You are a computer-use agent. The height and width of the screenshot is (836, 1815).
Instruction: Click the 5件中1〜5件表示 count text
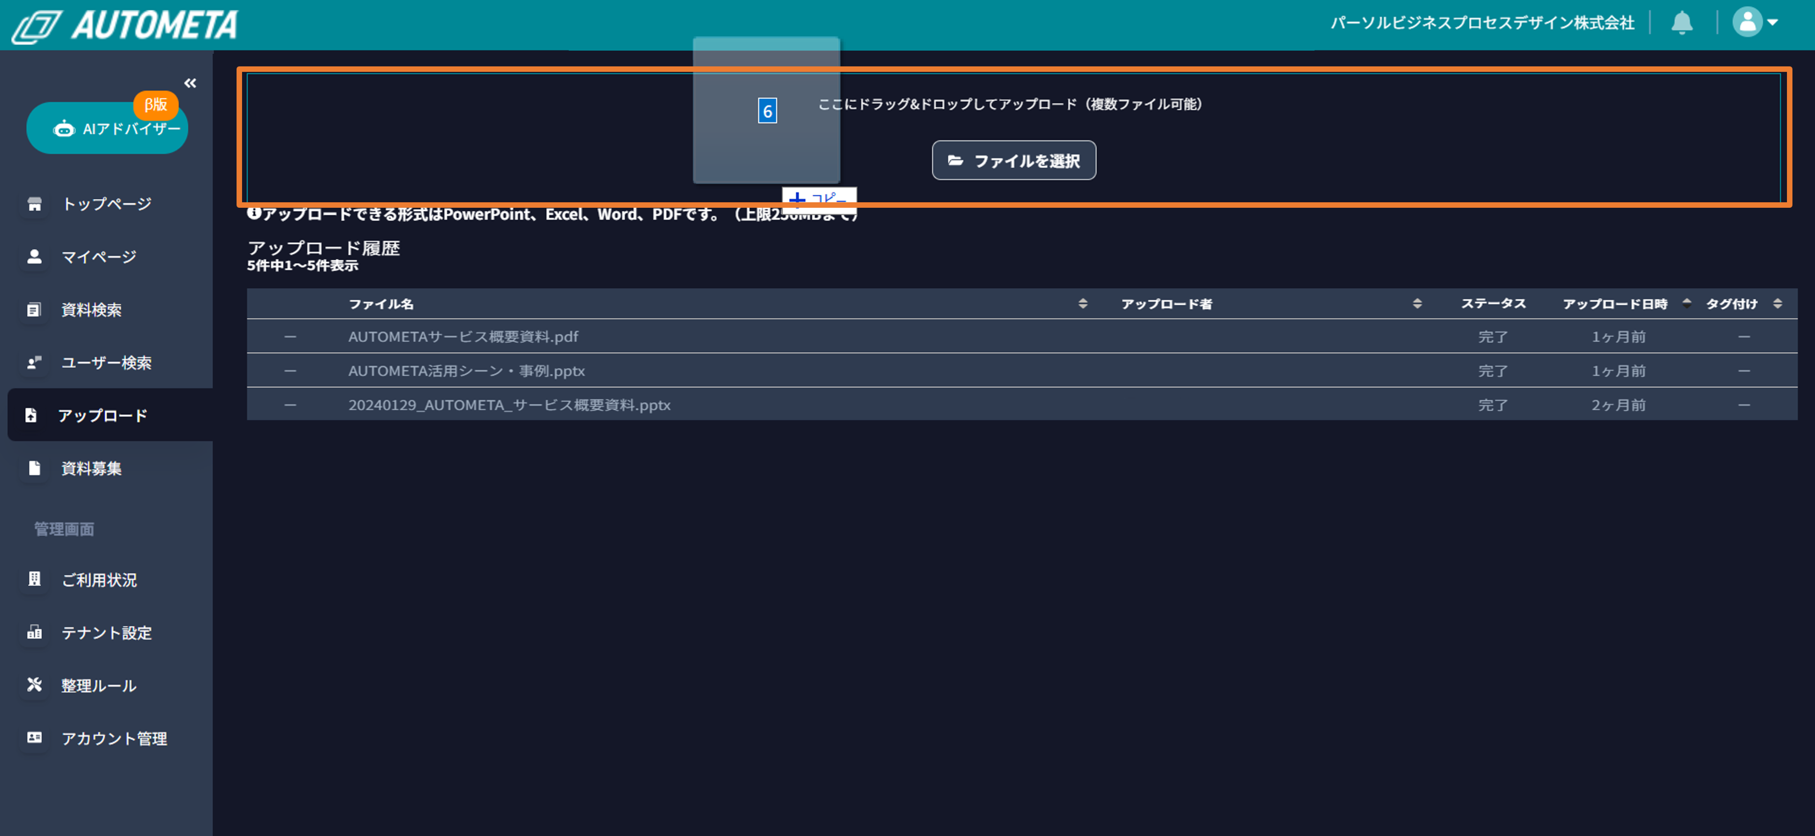pyautogui.click(x=302, y=266)
